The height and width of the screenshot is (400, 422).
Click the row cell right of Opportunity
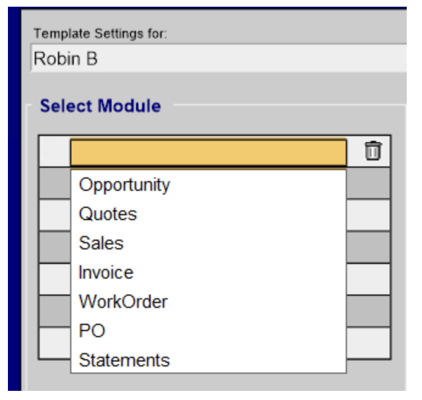click(368, 184)
